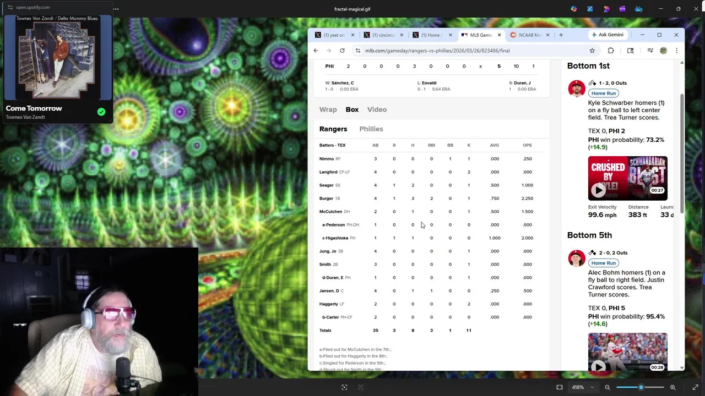Open the Video section
705x396 pixels.
[x=377, y=109]
